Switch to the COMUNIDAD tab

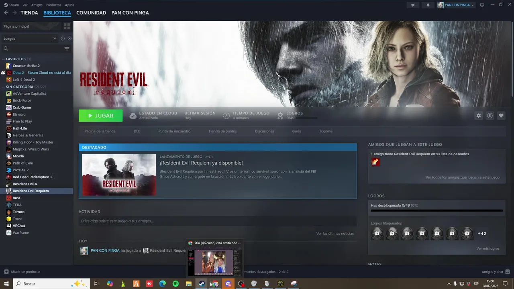[91, 13]
